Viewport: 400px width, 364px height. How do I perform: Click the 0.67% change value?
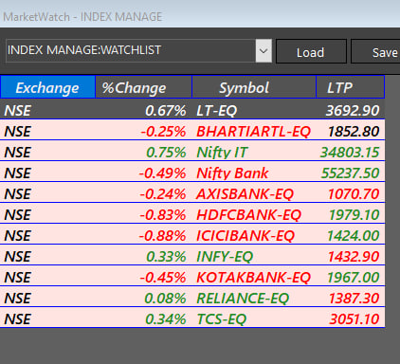pos(166,111)
